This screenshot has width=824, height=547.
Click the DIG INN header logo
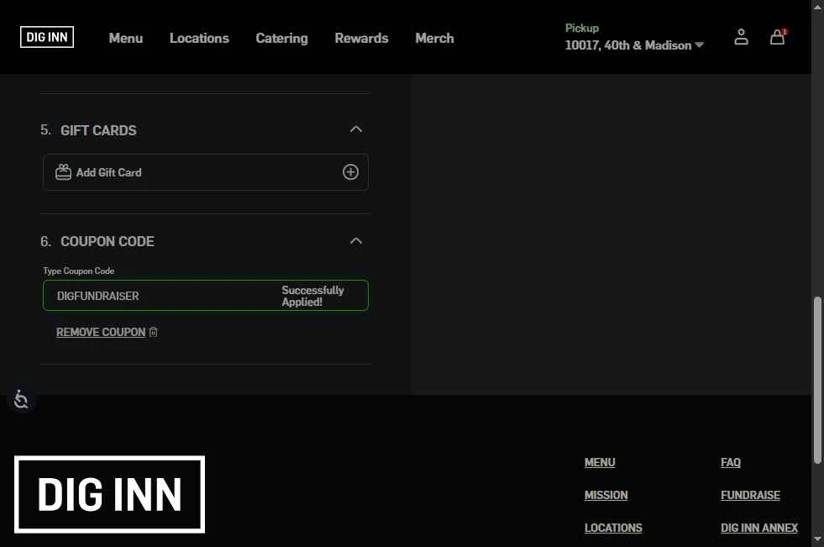[47, 37]
